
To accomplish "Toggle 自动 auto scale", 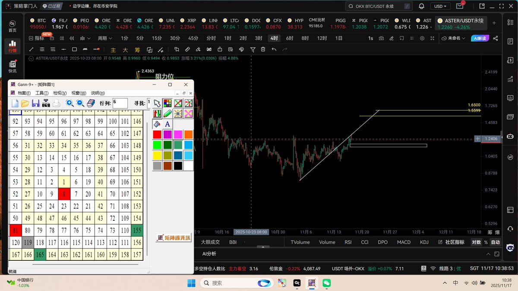I will (495, 242).
